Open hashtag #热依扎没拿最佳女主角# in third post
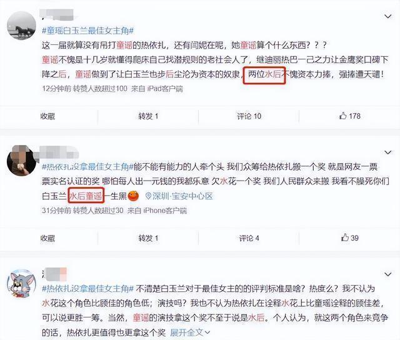 (87, 289)
